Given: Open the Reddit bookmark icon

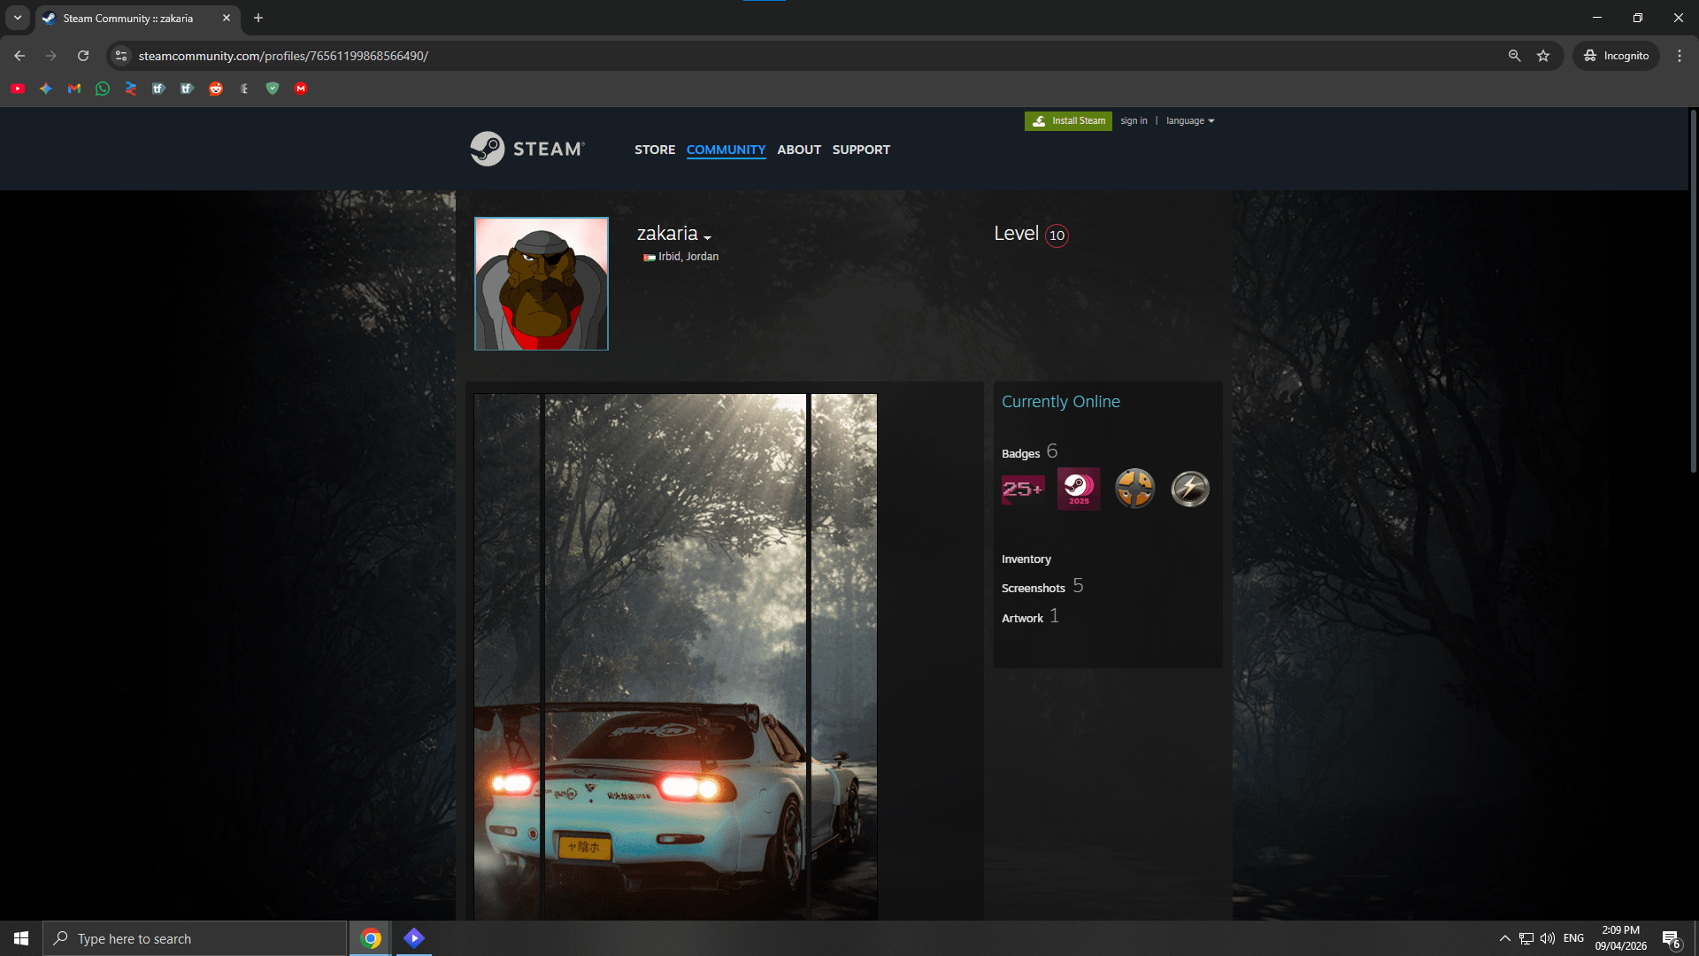Looking at the screenshot, I should [x=216, y=89].
